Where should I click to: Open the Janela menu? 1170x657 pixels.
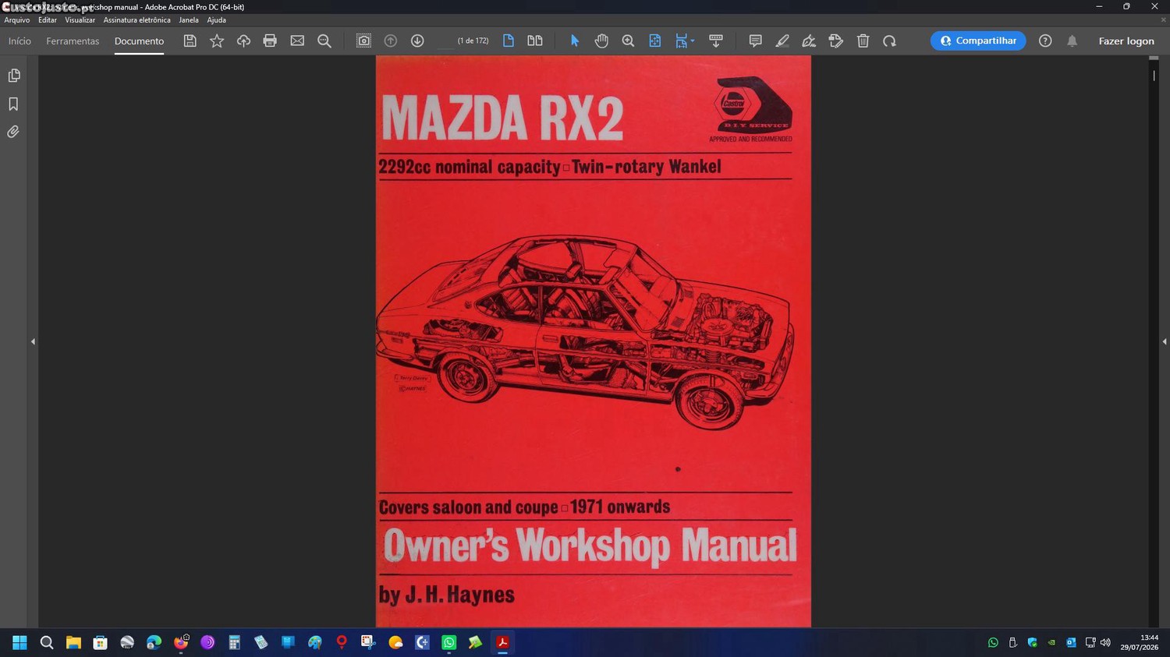click(189, 20)
